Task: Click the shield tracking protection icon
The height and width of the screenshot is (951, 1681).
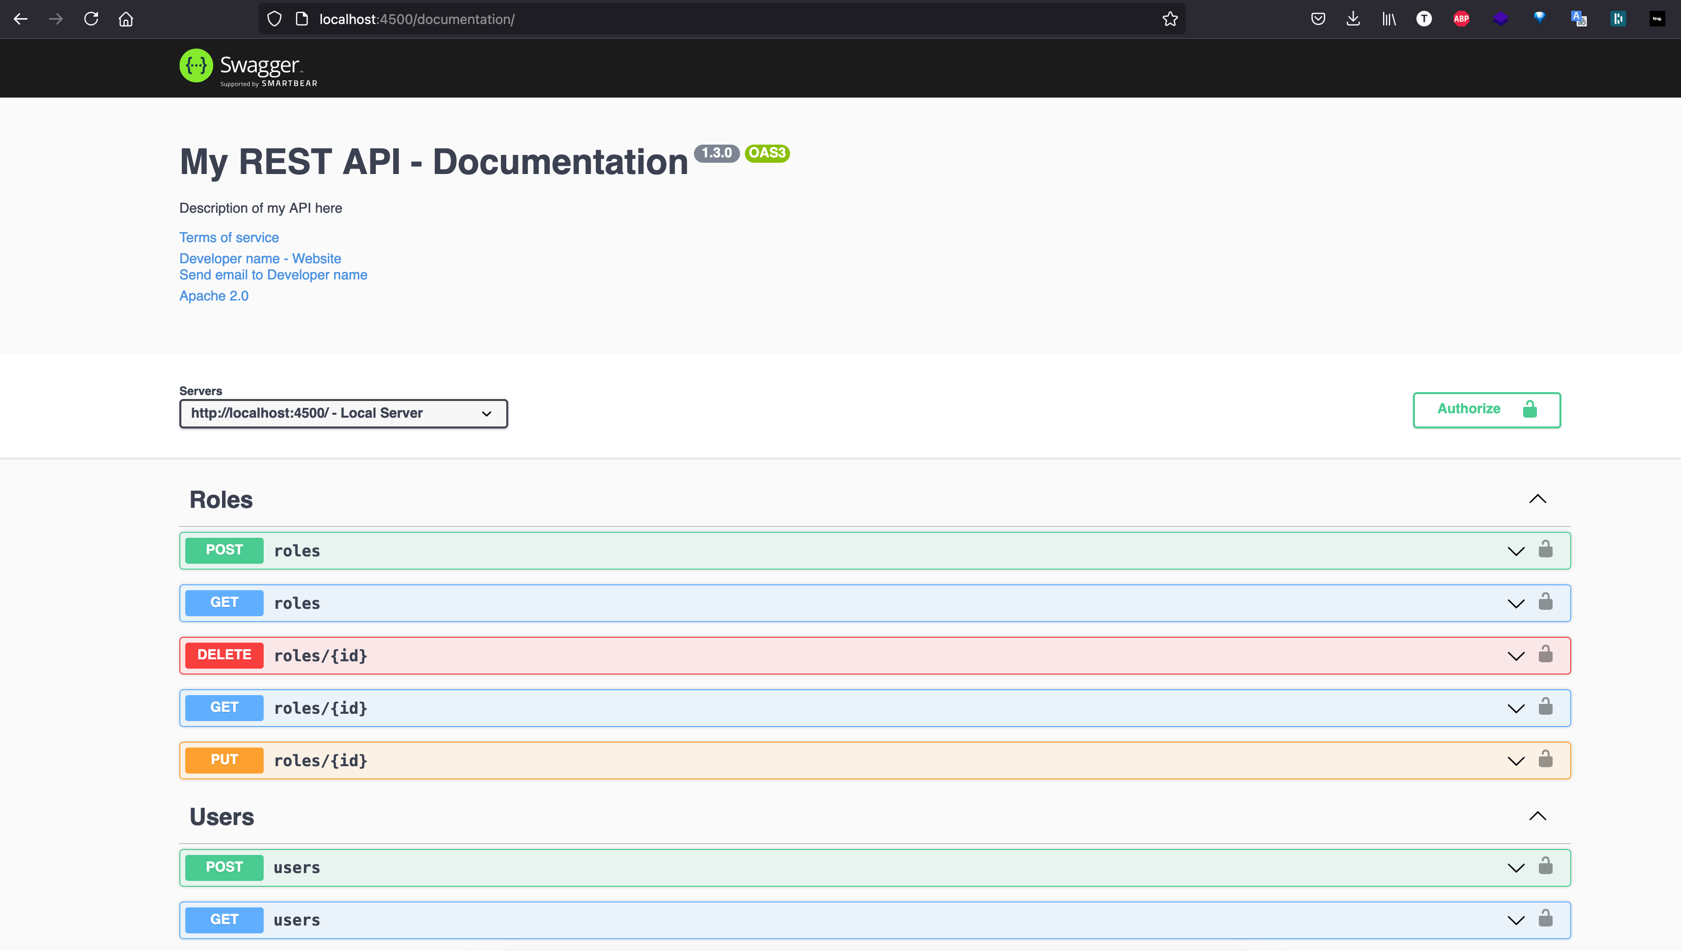Action: coord(274,18)
